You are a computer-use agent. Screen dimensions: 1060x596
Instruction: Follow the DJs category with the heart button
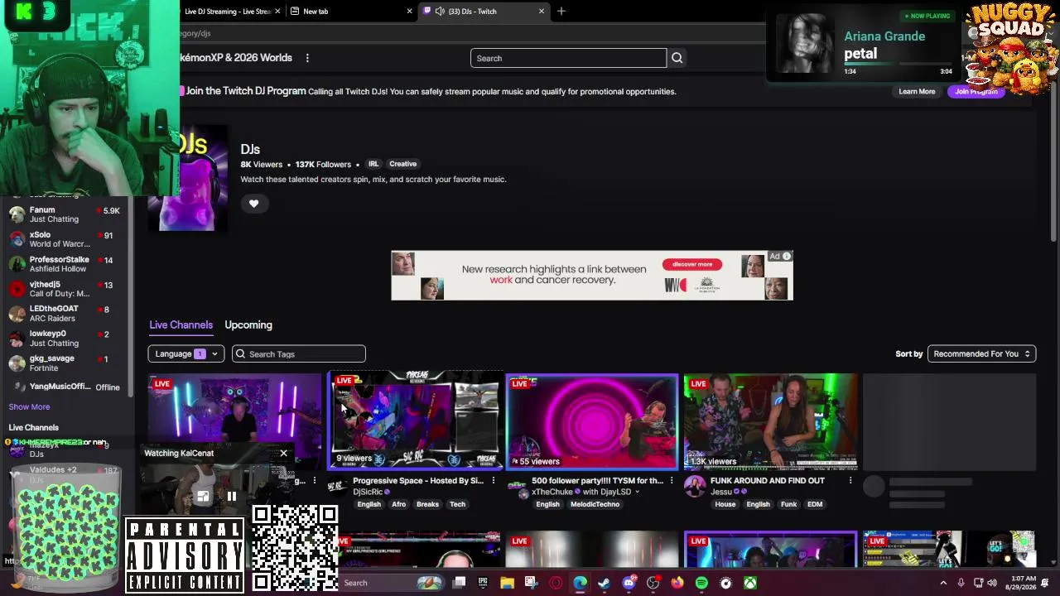click(254, 204)
